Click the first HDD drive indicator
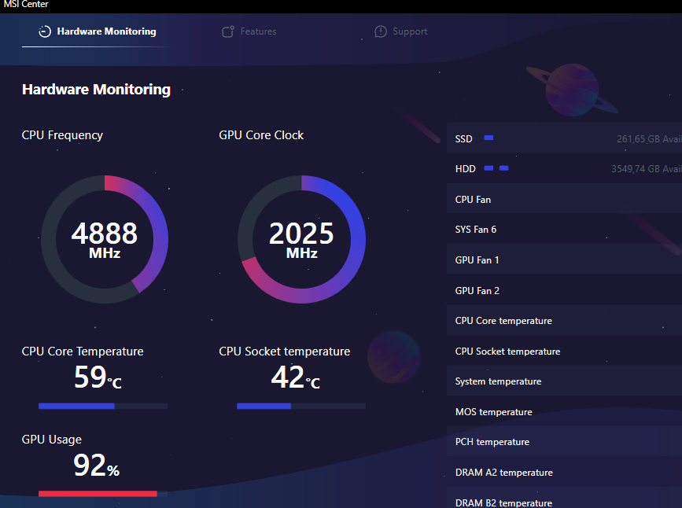This screenshot has height=508, width=682. point(488,167)
